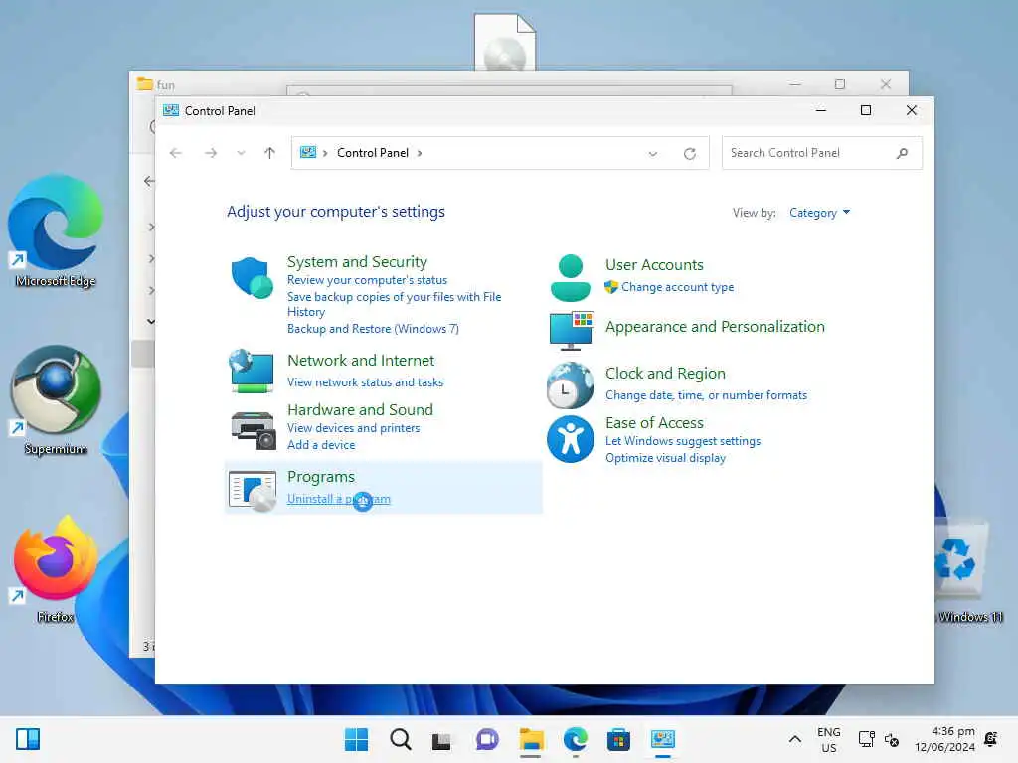Open File Explorer from the taskbar

point(531,739)
